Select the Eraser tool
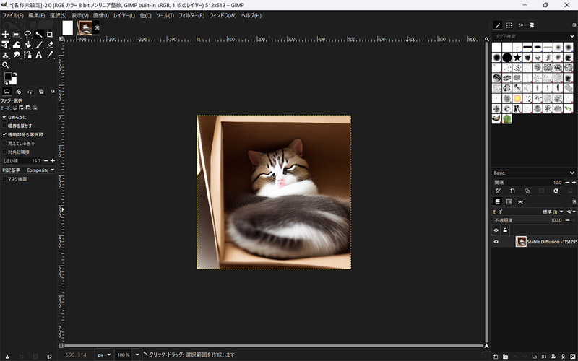The image size is (578, 361). point(50,45)
